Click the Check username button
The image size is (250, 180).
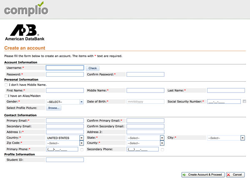pos(92,68)
